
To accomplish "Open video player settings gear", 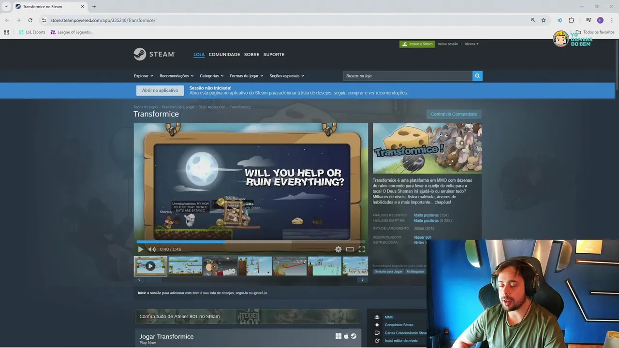I will (339, 249).
